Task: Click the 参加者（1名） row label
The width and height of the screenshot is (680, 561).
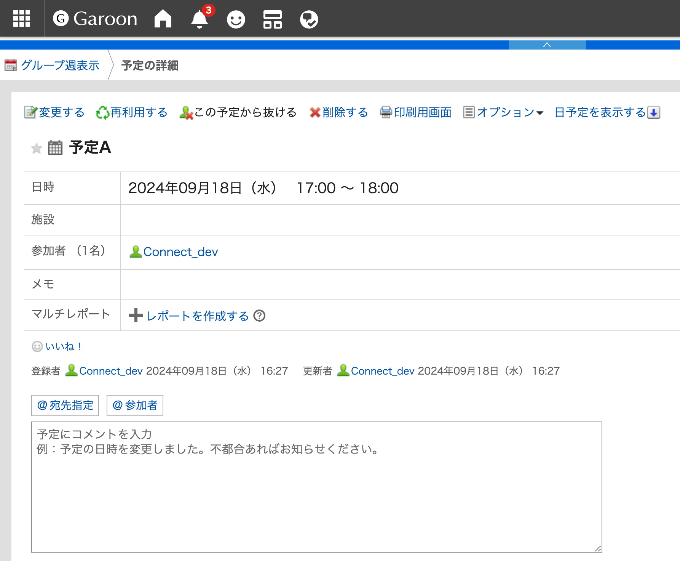Action: pyautogui.click(x=69, y=251)
